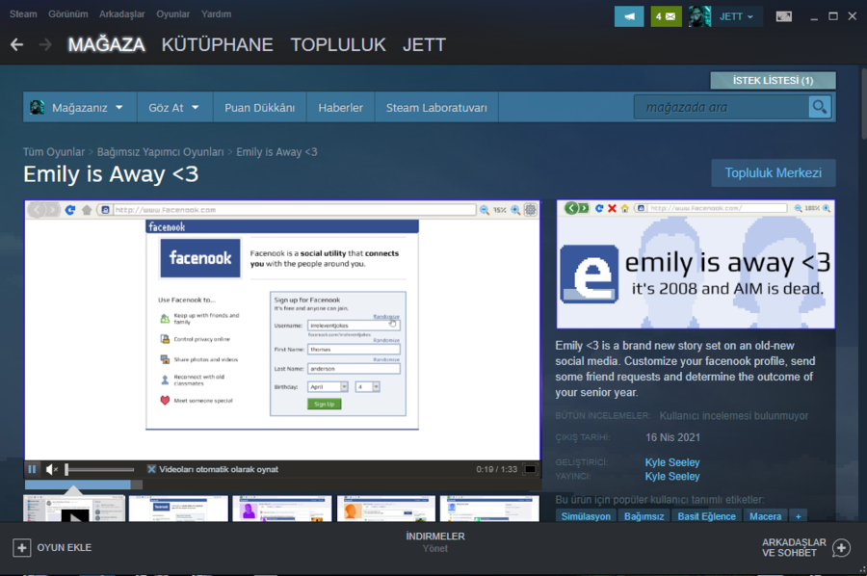Switch to Big Picture mode icon
The width and height of the screenshot is (867, 576).
(x=783, y=16)
